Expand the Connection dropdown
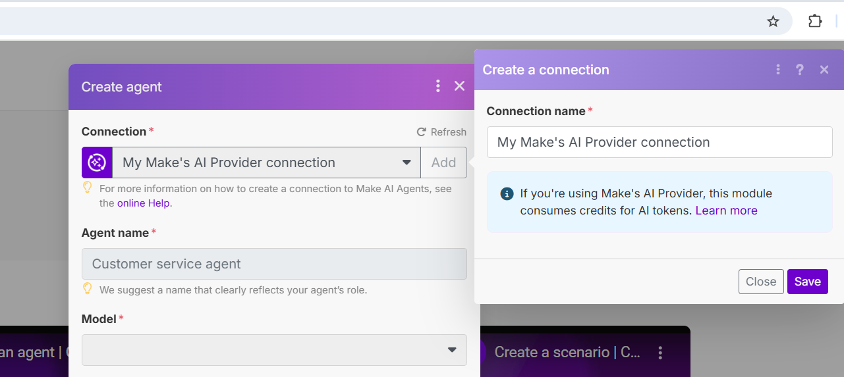Screen dimensions: 844x377 point(407,163)
